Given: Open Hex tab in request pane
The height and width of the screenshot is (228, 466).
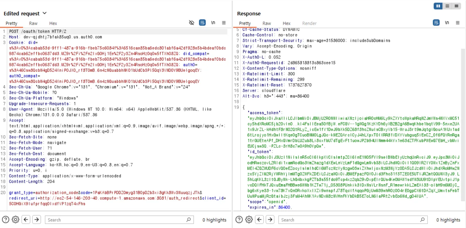Looking at the screenshot, I should (x=53, y=23).
